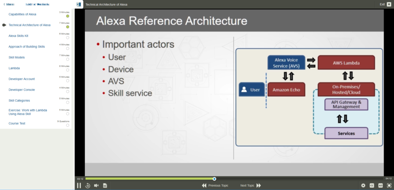This screenshot has width=394, height=190.
Task: Exit the course player
Action: click(386, 4)
